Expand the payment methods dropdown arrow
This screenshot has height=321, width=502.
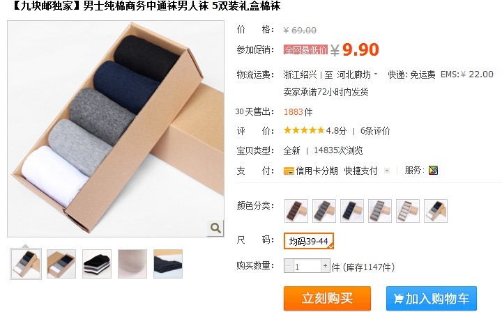click(x=387, y=171)
